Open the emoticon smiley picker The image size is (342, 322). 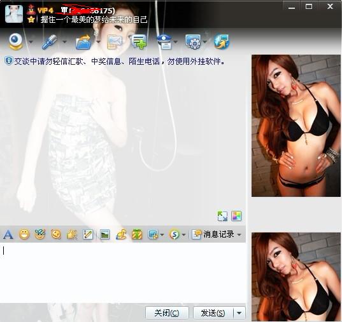tap(24, 234)
